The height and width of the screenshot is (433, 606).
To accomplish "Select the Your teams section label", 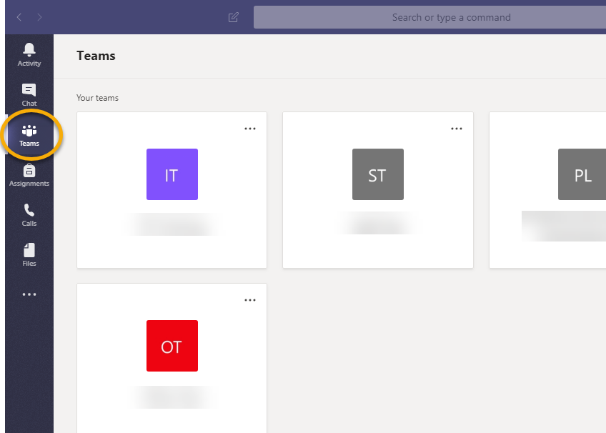I will coord(97,98).
